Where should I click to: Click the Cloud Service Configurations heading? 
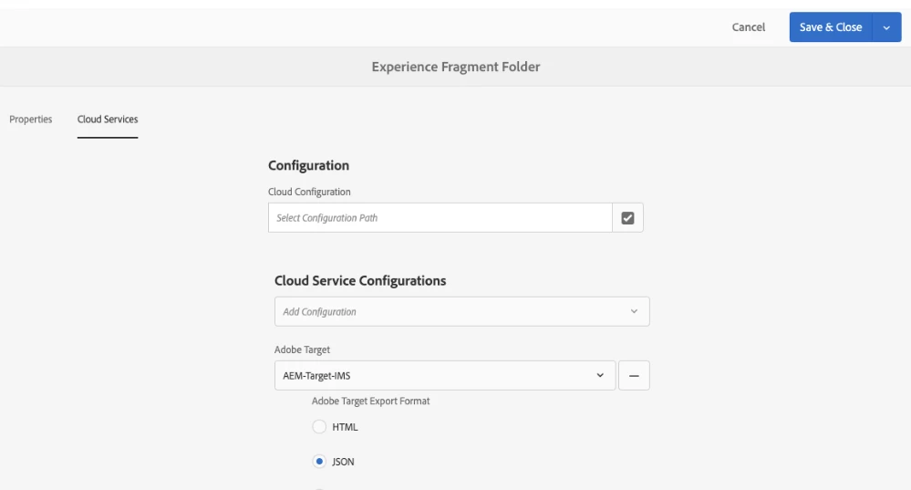click(x=360, y=281)
